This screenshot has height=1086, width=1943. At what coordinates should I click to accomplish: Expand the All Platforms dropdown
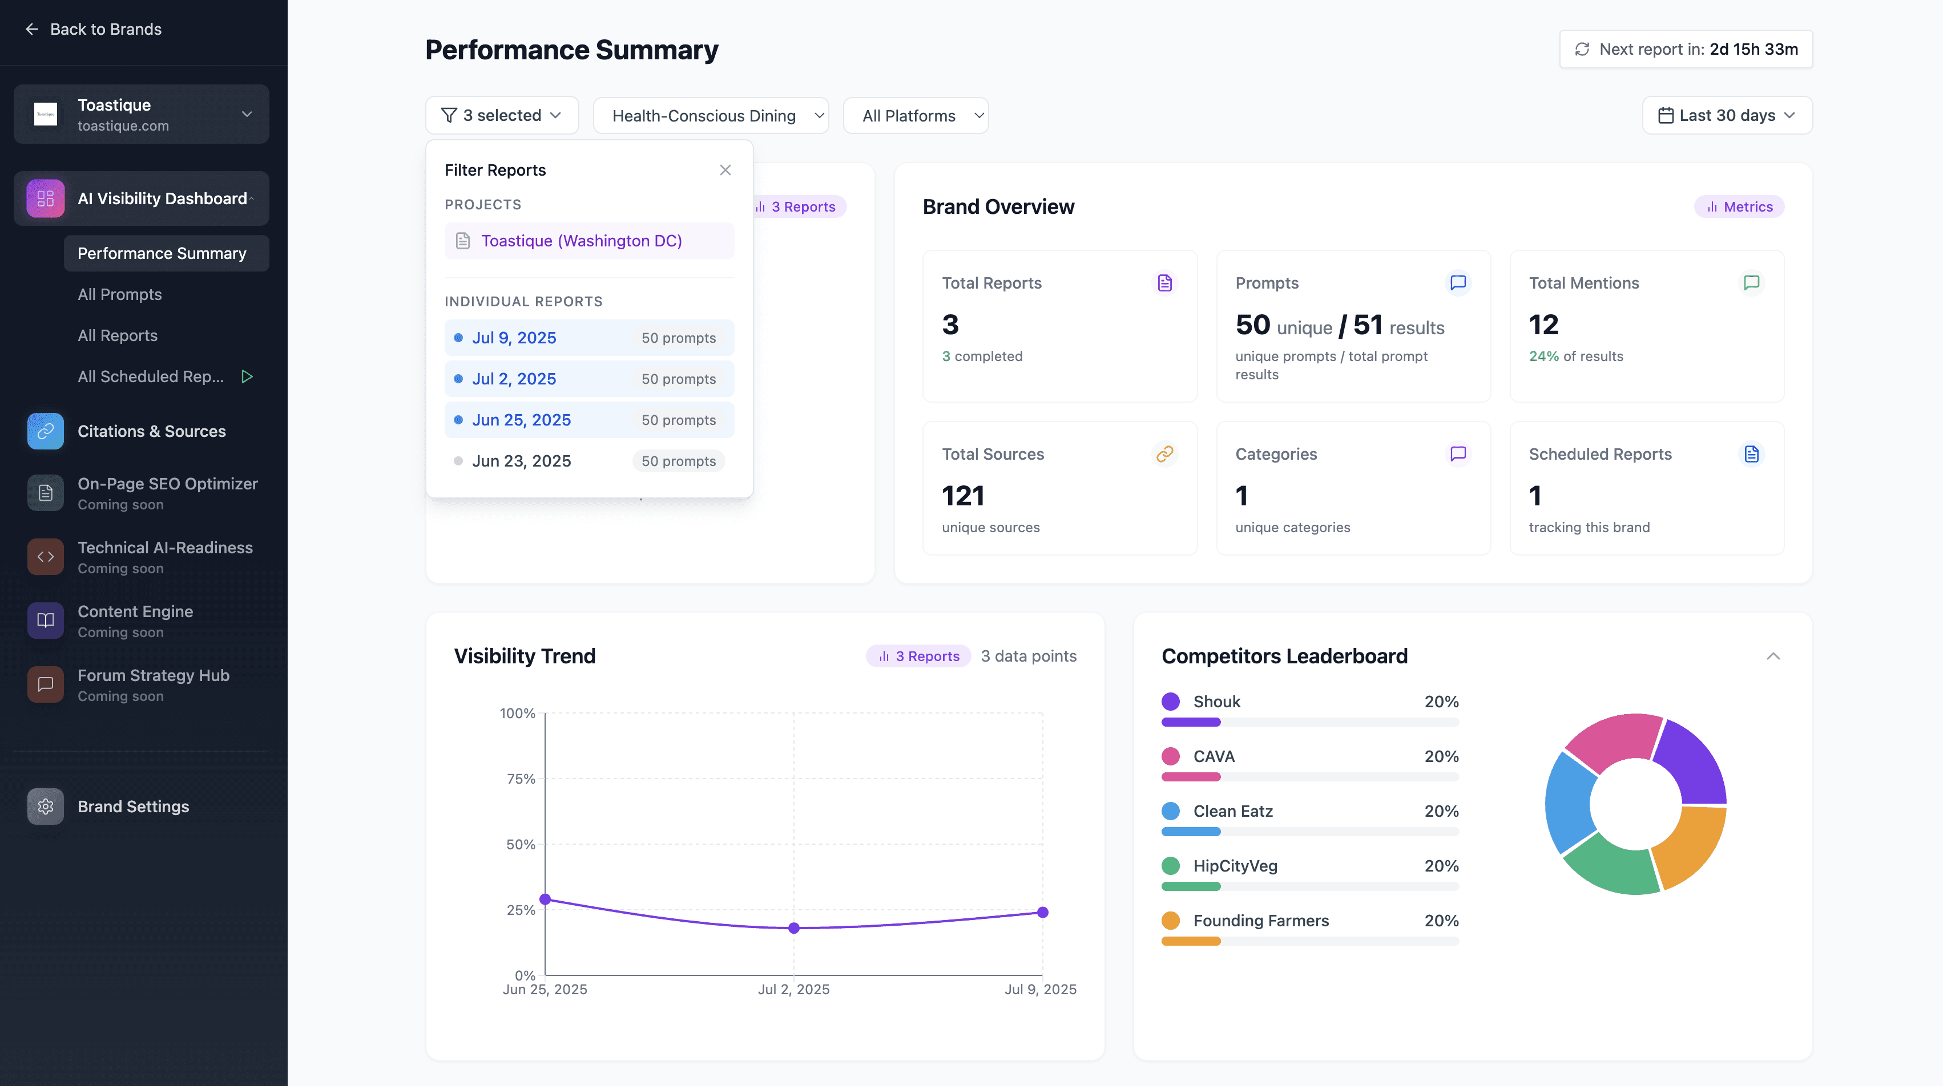click(915, 115)
